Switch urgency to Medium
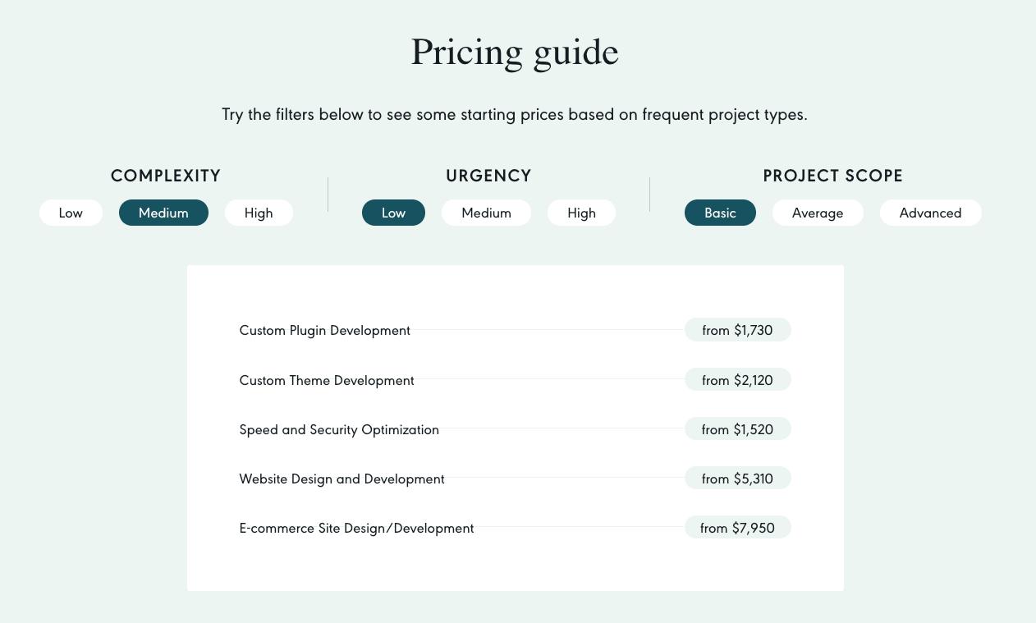The image size is (1036, 623). pyautogui.click(x=486, y=213)
